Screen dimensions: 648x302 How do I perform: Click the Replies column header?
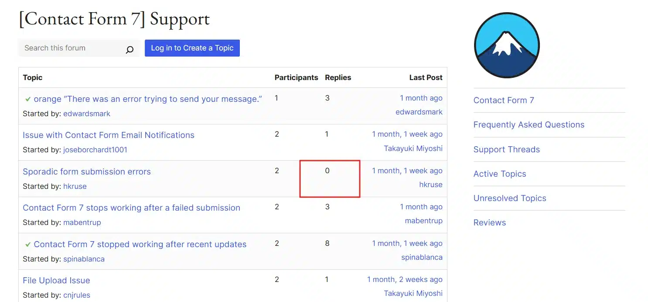point(338,77)
